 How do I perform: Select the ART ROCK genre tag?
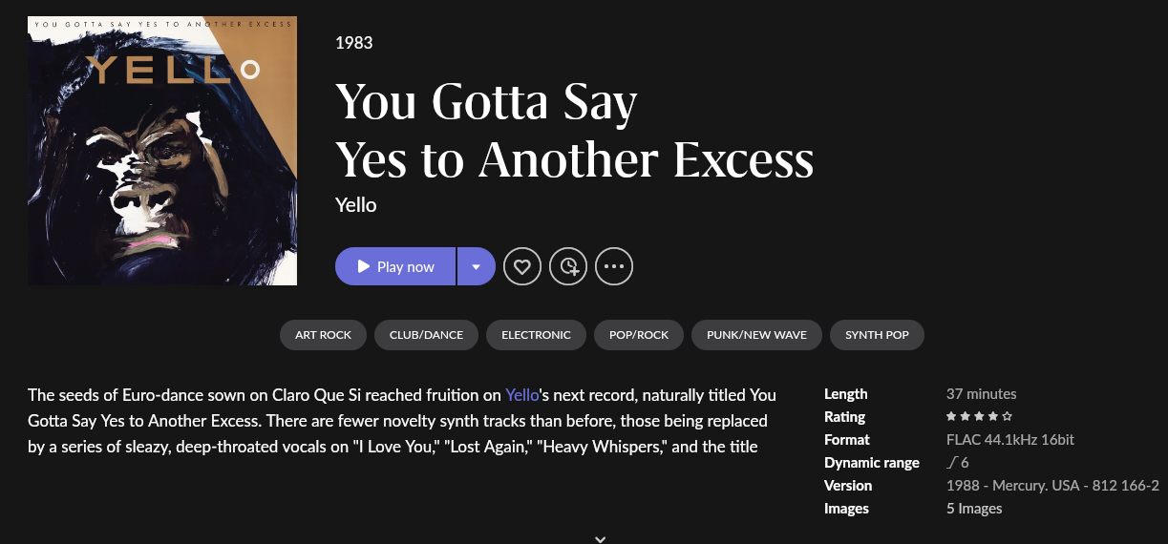[x=323, y=335]
